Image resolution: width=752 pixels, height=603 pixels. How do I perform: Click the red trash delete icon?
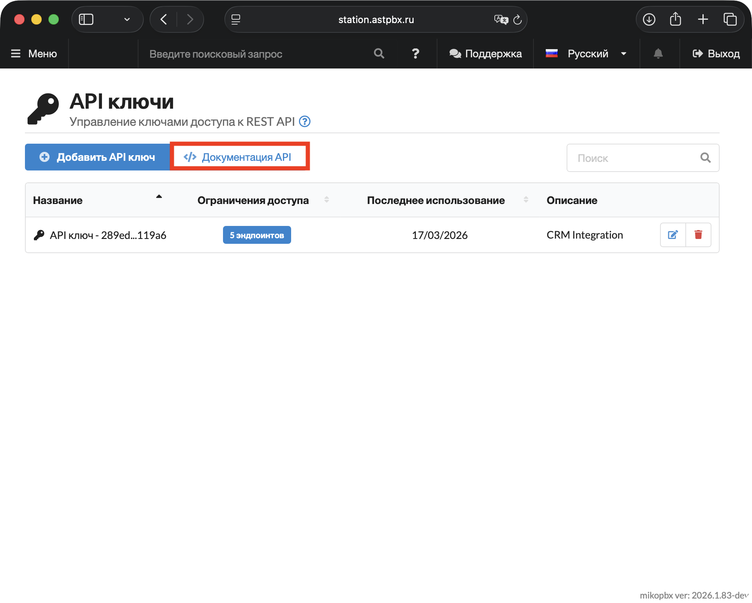coord(698,235)
